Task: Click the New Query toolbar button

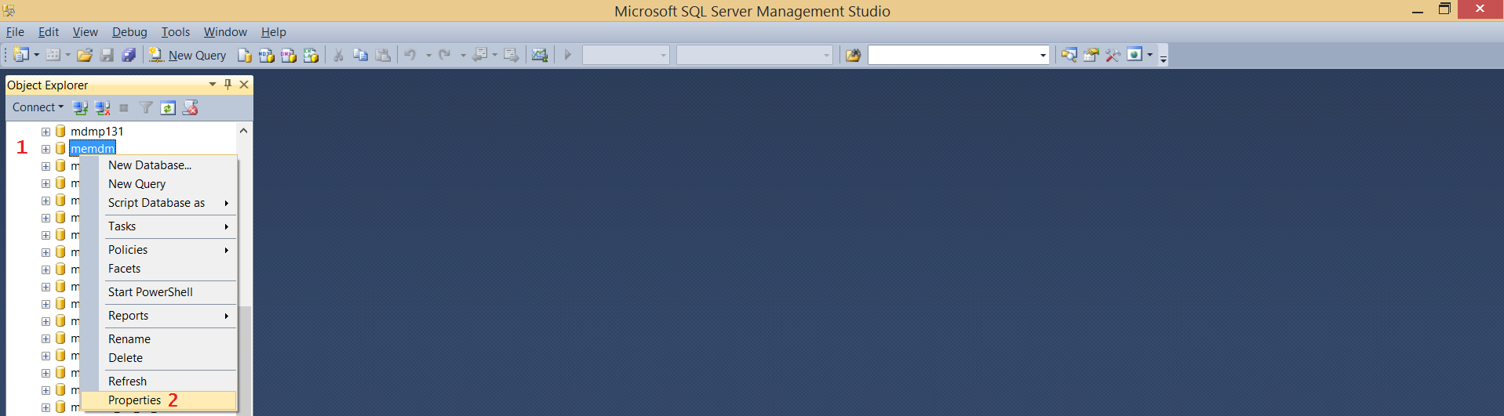Action: point(188,55)
